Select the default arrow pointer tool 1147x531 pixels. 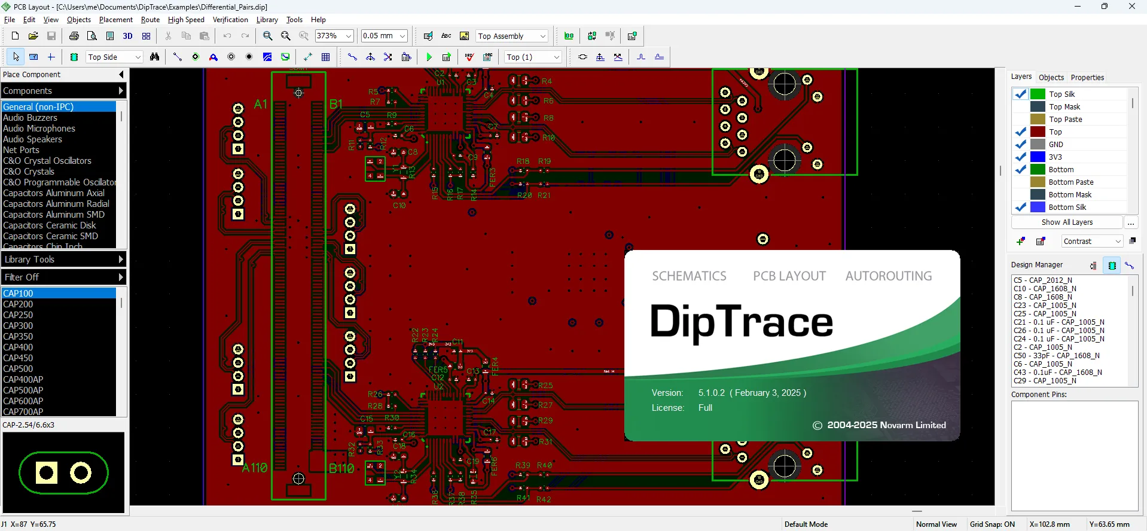click(16, 57)
